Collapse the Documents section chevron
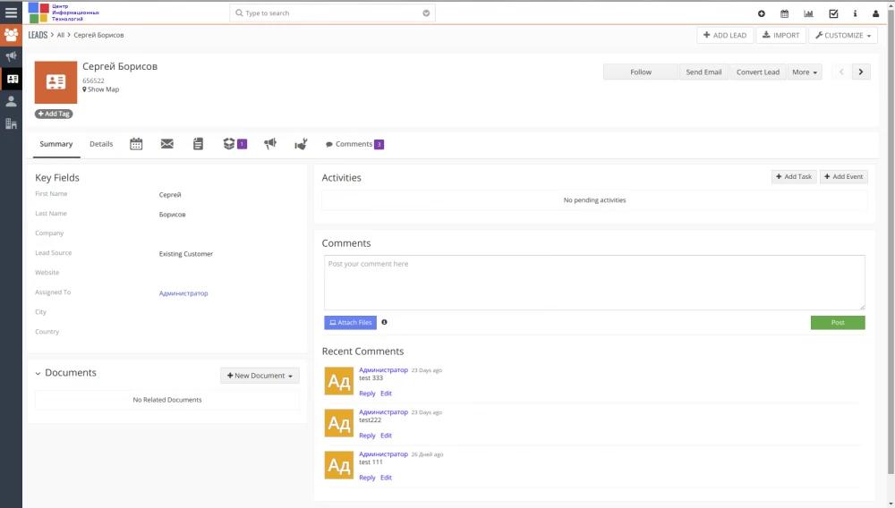The image size is (895, 508). [38, 374]
